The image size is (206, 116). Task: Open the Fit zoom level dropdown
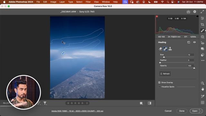coord(6,103)
